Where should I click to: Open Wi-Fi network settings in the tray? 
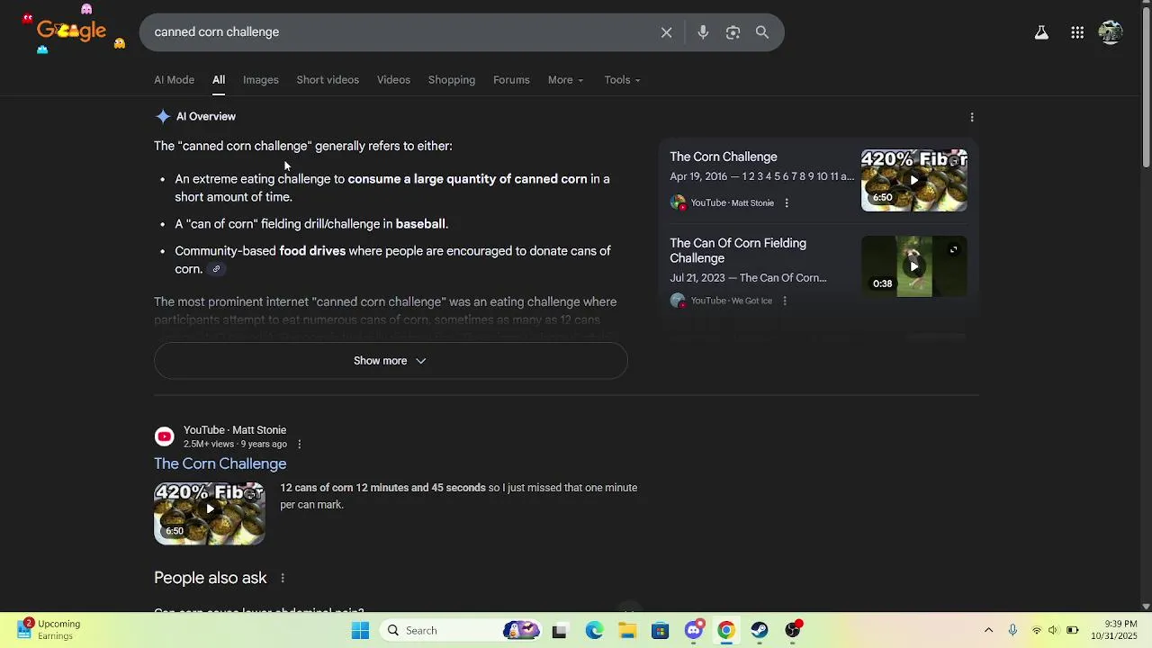(x=1037, y=631)
